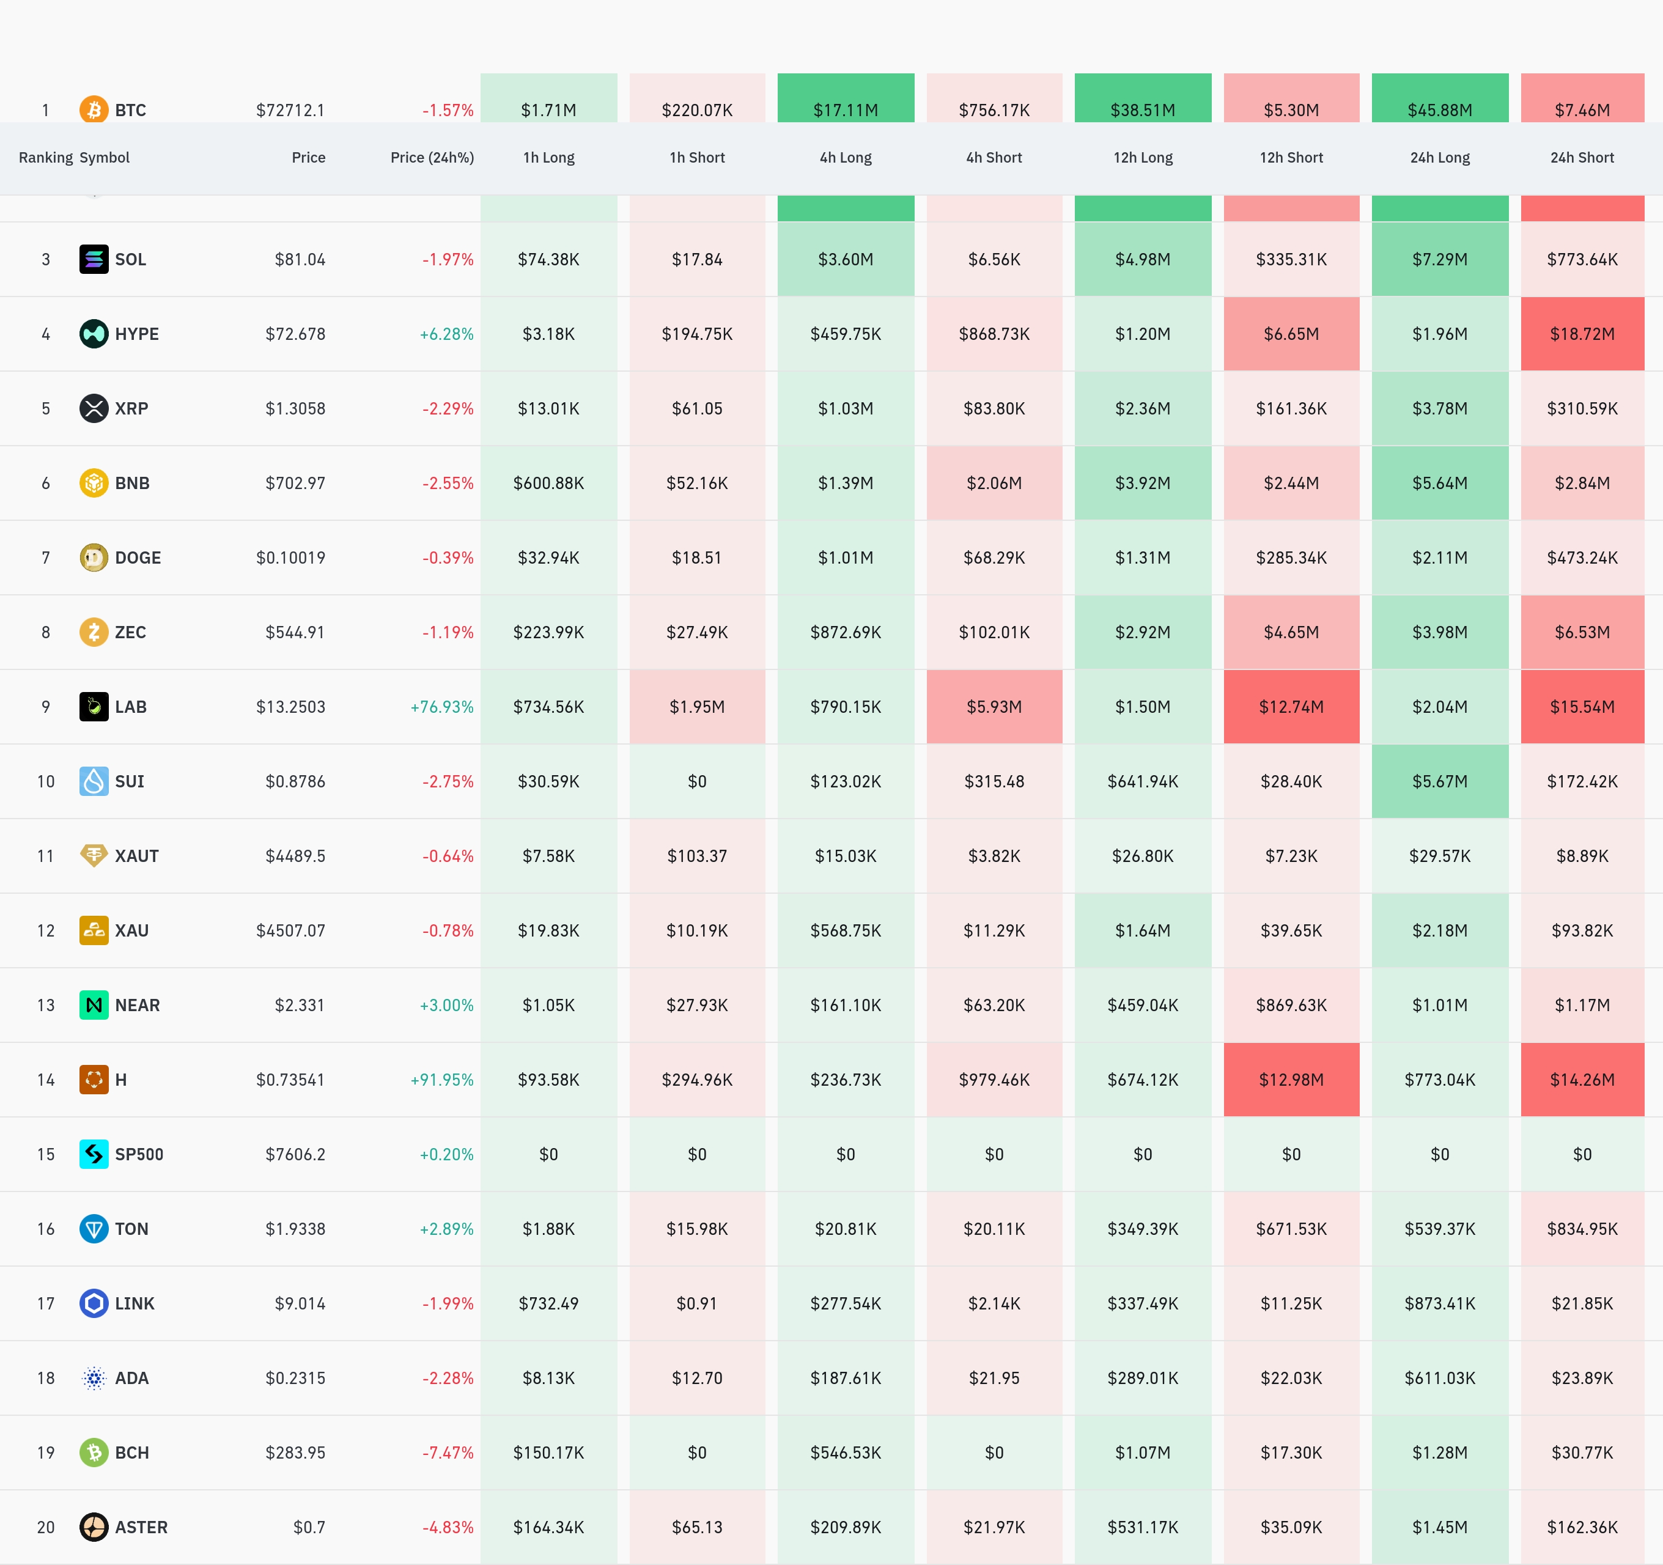1663x1565 pixels.
Task: Select BTC price $72712.1
Action: 290,111
